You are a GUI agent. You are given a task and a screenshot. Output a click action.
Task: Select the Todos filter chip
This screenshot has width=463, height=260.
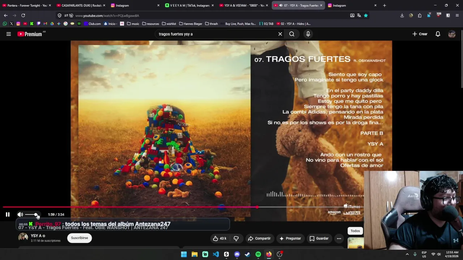[x=355, y=231]
